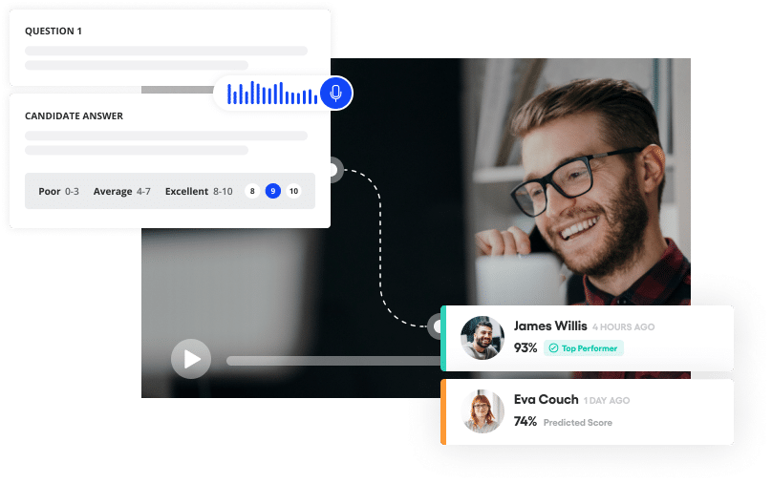Screen dimensions: 772x483
Task: Click the blue microphone record button
Action: coord(336,93)
